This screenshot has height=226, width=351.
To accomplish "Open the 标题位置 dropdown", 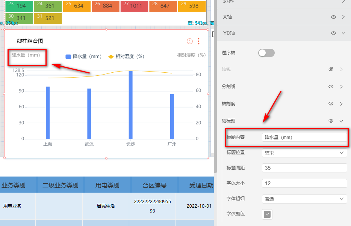I will pos(304,153).
